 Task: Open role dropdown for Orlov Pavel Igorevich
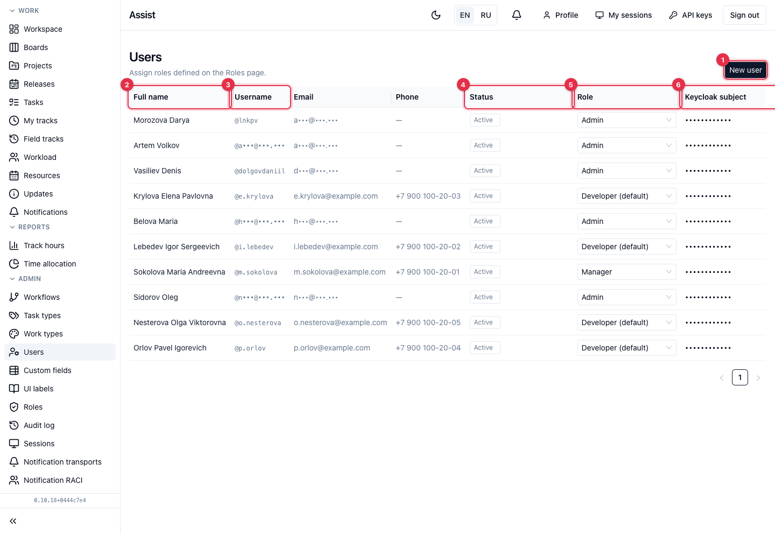pos(626,348)
